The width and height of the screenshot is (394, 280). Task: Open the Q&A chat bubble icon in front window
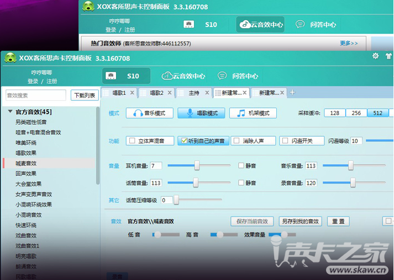point(222,76)
